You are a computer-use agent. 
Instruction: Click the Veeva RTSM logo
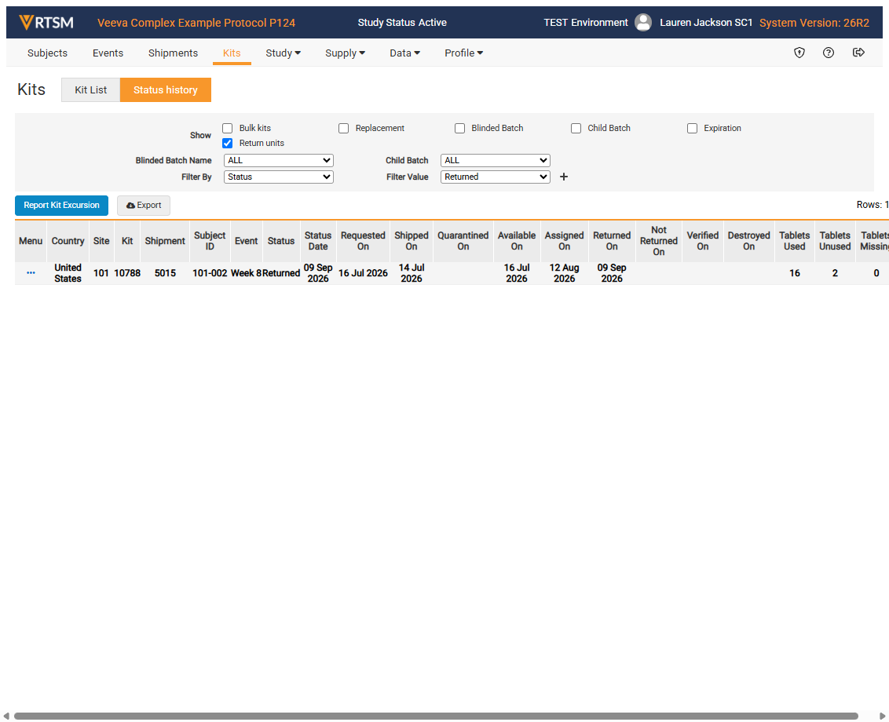coord(46,23)
